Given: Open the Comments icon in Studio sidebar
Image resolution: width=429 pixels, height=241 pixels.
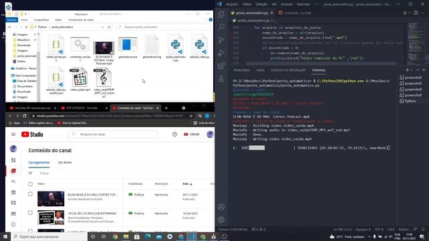Looking at the screenshot, I should pyautogui.click(x=13, y=203).
